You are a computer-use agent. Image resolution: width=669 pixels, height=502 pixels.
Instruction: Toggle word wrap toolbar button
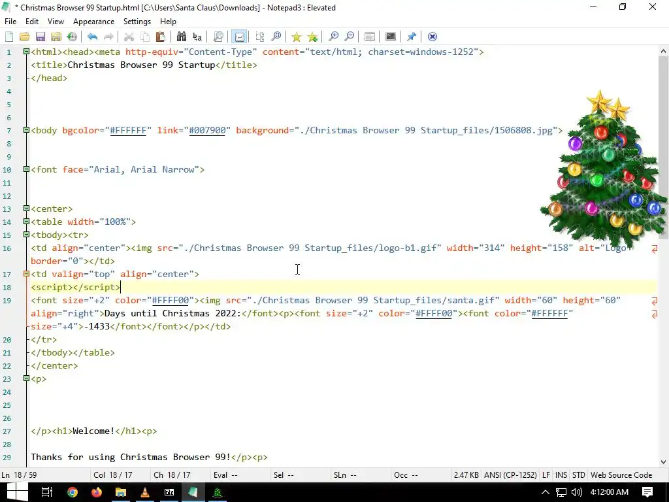[x=239, y=37]
